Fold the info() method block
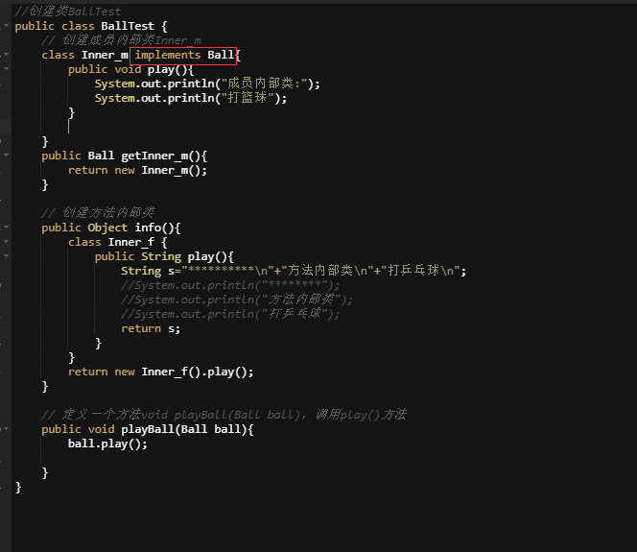This screenshot has height=552, width=637. pyautogui.click(x=6, y=228)
